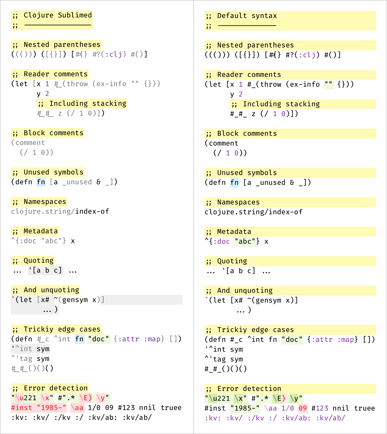
Task: Click '_unused' symbol in Default syntax pane
Action: coord(271,183)
